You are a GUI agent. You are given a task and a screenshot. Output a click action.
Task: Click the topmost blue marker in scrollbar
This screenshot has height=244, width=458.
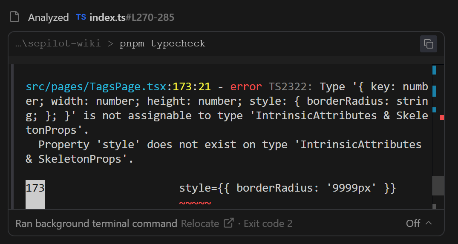point(434,69)
